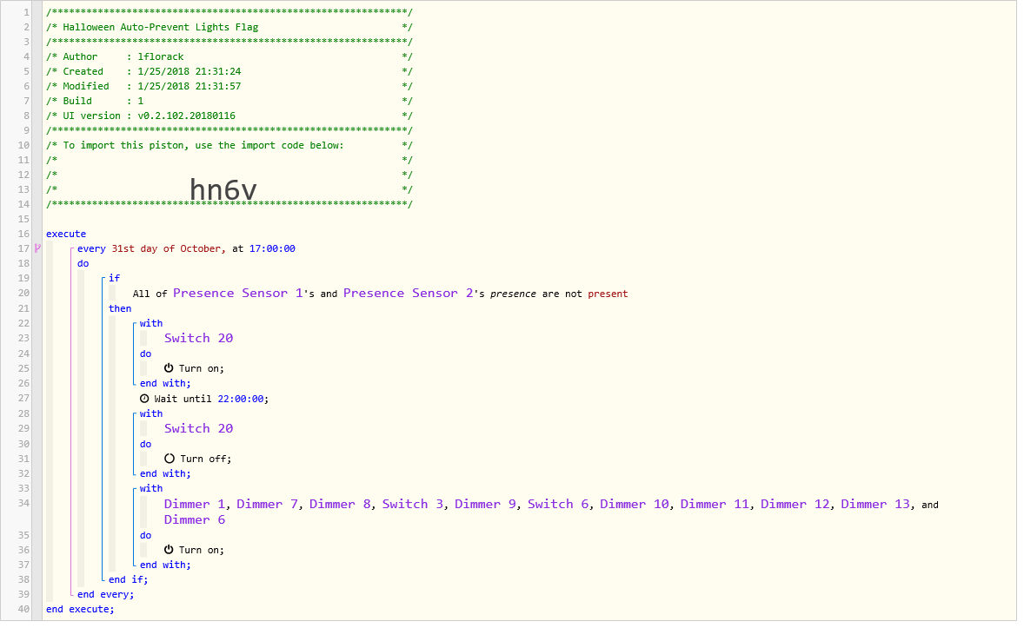The width and height of the screenshot is (1024, 628).
Task: Click Dimmer 8 in device list
Action: coord(340,506)
